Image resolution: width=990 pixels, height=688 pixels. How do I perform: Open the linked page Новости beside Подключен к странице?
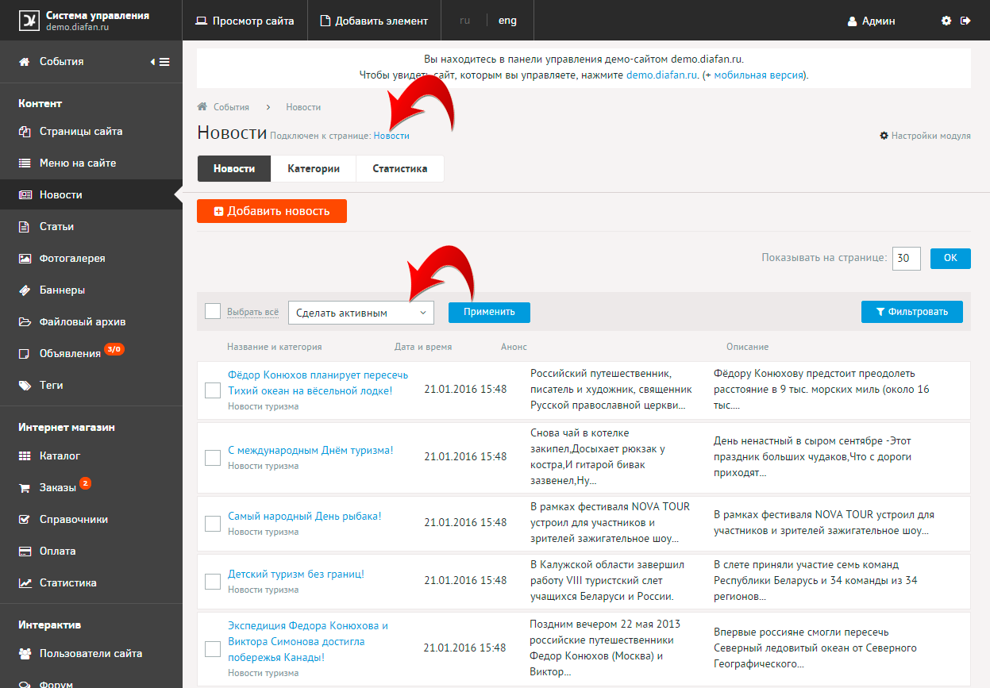coord(391,136)
